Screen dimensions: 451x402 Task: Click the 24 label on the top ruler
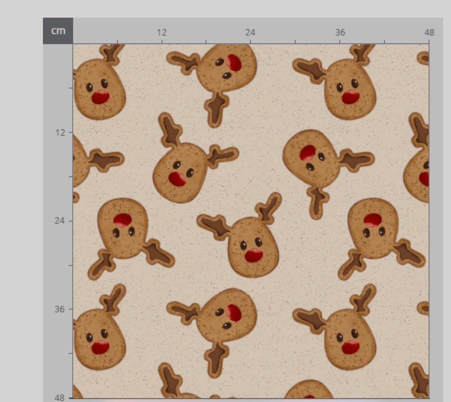tap(250, 32)
